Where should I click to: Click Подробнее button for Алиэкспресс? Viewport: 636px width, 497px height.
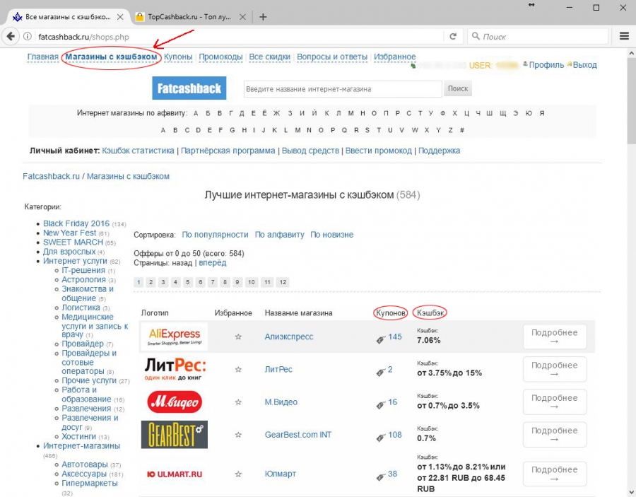(x=555, y=337)
